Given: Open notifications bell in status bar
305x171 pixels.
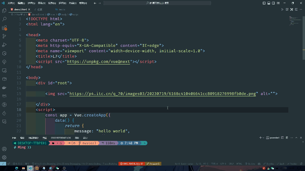Looking at the screenshot, I should pyautogui.click(x=301, y=164).
